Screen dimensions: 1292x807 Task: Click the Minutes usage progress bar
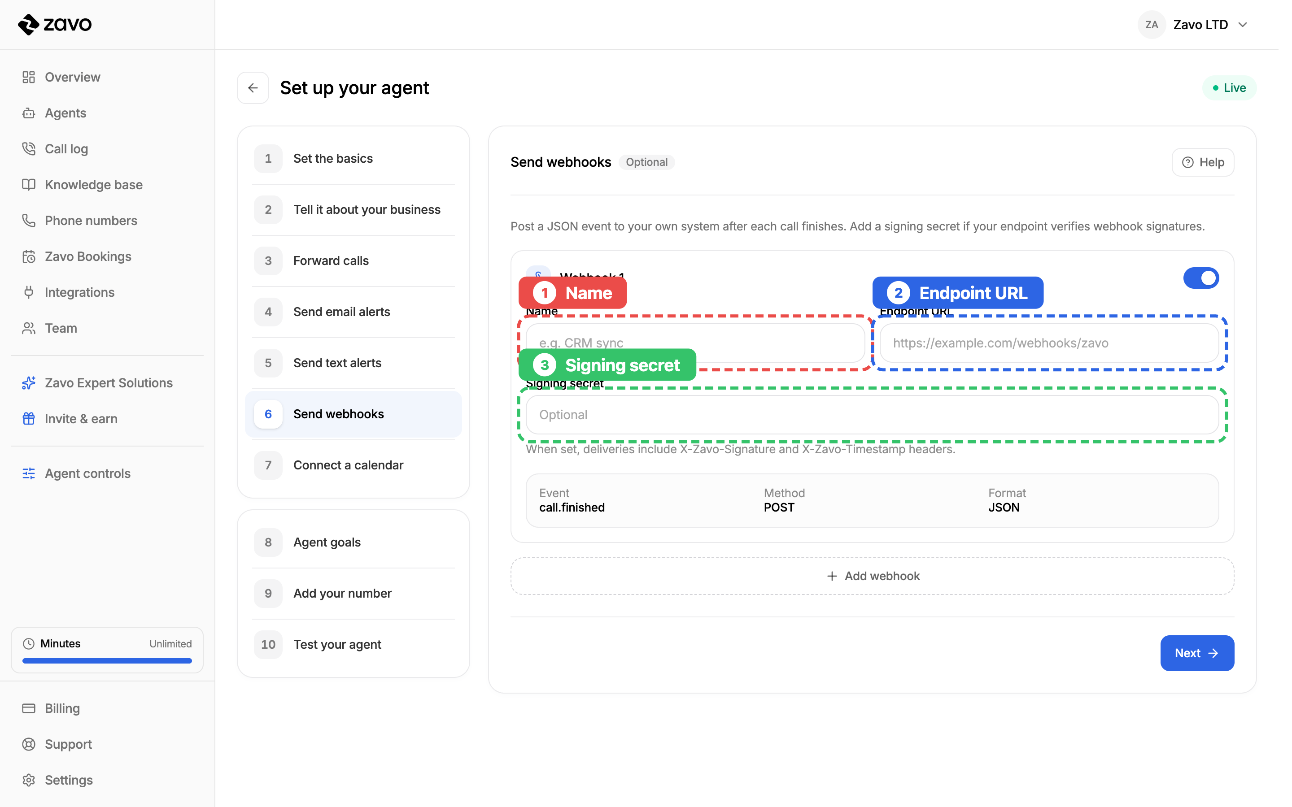(x=107, y=661)
